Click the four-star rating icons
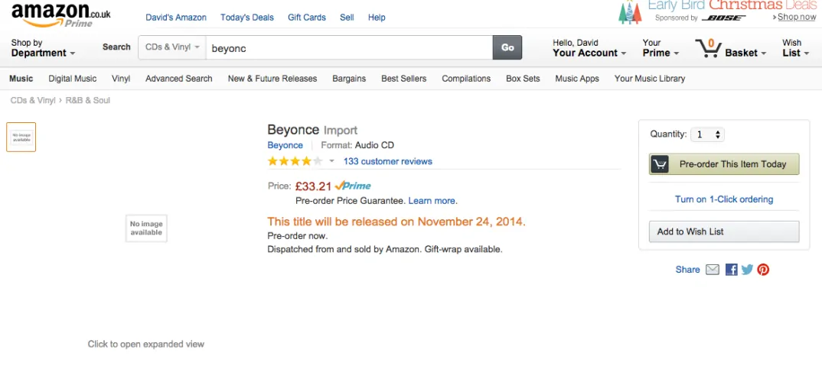The height and width of the screenshot is (369, 822). [295, 161]
